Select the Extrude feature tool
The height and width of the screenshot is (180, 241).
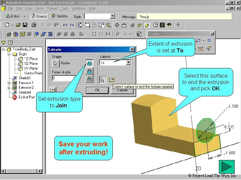(9, 34)
